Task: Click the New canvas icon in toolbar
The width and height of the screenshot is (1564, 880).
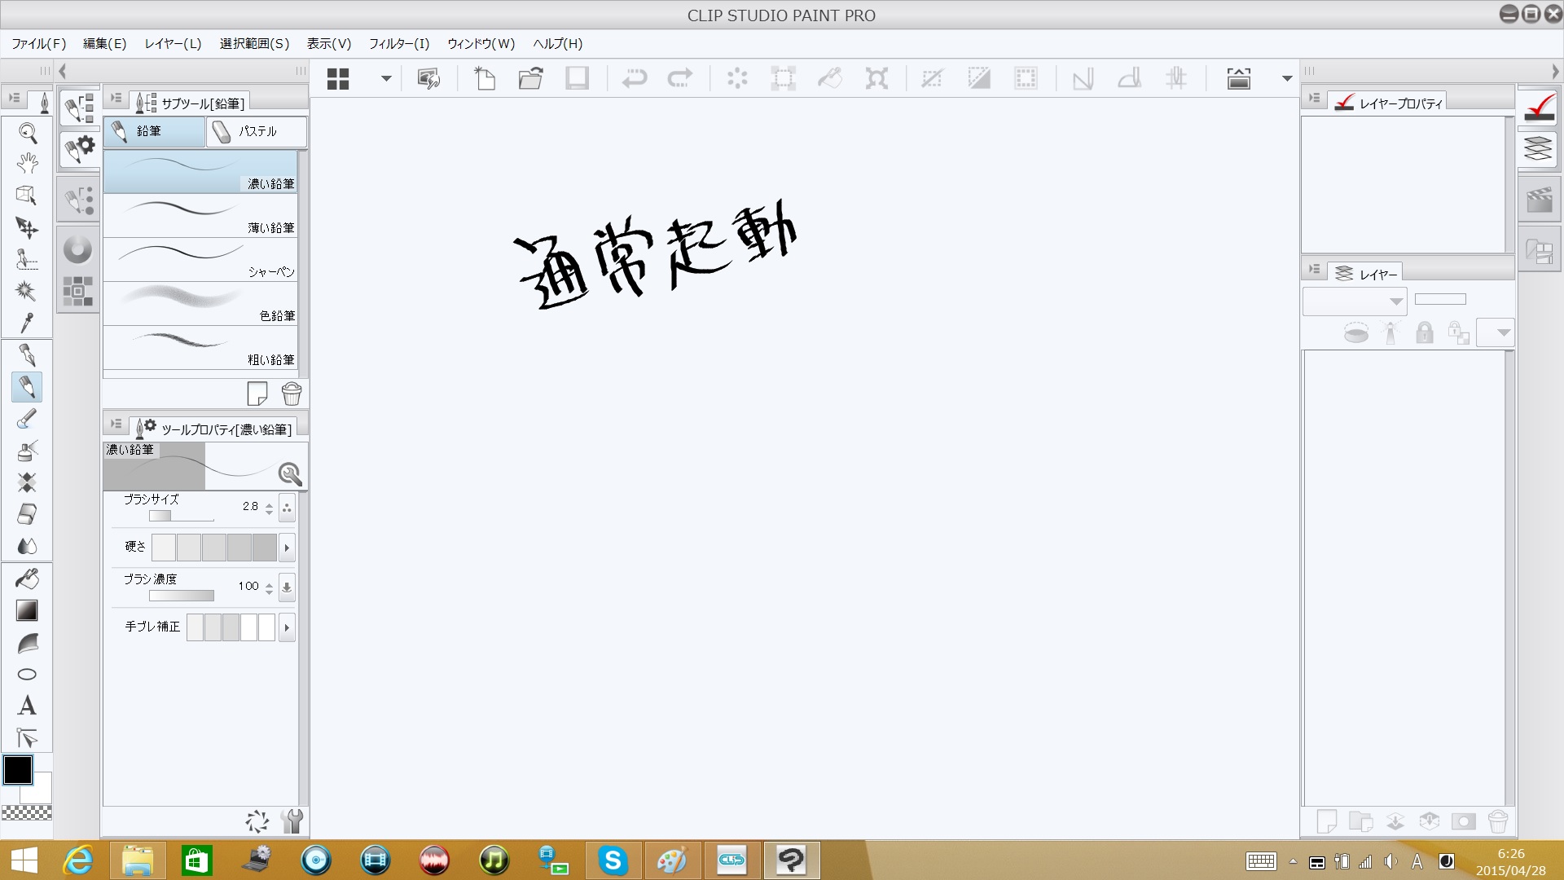Action: tap(485, 78)
